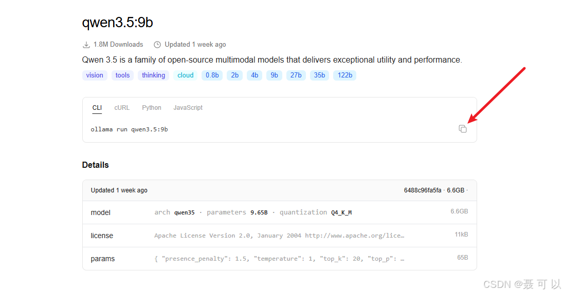The image size is (563, 293).
Task: Click 'Updated 1 week ago' in Details header
Action: [x=119, y=190]
